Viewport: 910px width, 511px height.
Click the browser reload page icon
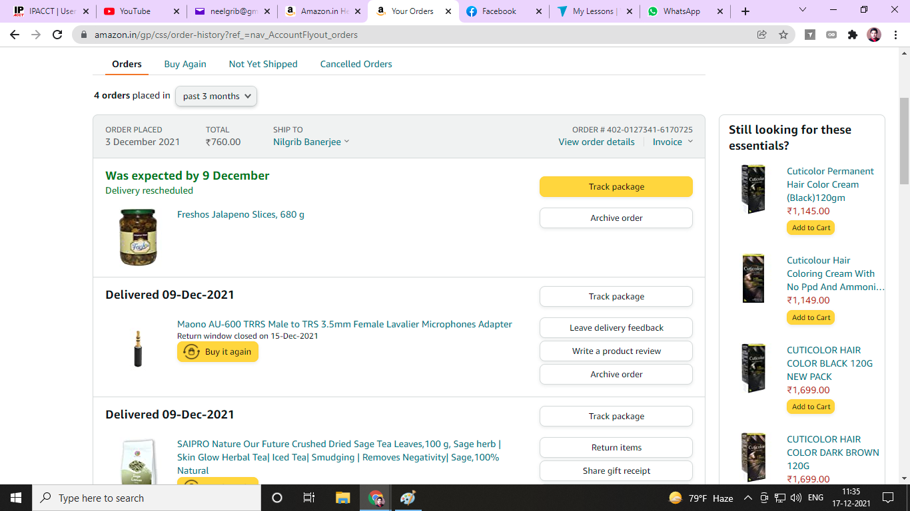pyautogui.click(x=57, y=35)
